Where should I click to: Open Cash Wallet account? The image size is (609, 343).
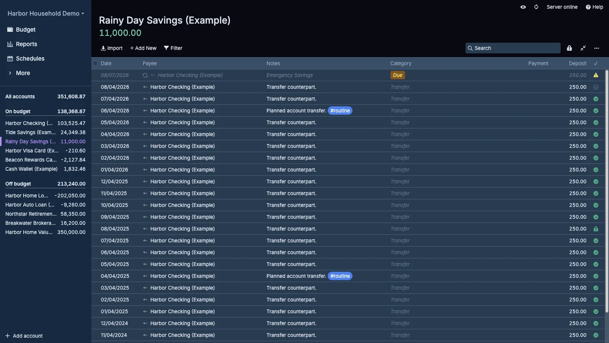click(x=45, y=169)
